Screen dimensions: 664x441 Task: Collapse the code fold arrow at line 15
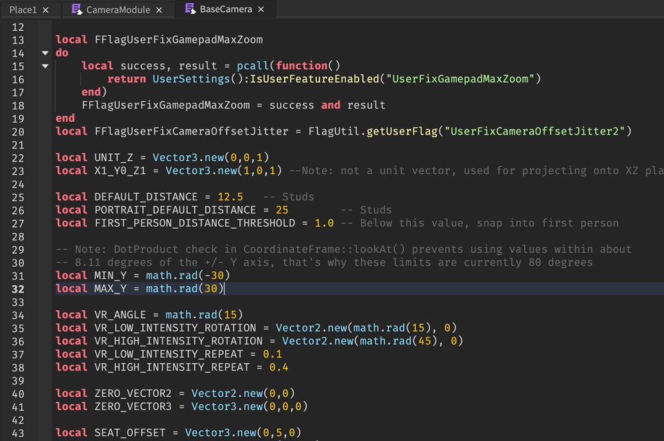pyautogui.click(x=44, y=65)
